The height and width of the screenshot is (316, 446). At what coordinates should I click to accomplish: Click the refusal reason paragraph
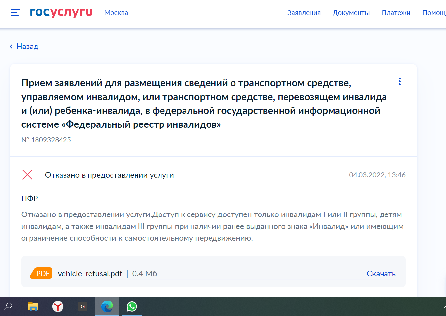[x=212, y=226]
